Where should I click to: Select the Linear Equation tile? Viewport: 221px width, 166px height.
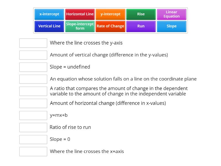172,14
